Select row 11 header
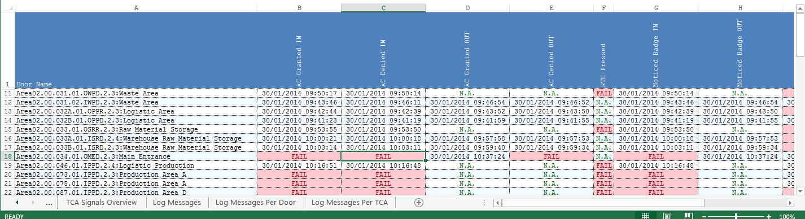805x219 pixels. 7,93
